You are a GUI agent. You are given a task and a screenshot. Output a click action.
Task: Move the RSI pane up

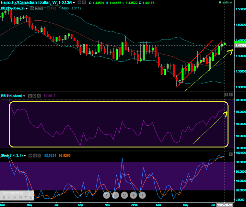[x=226, y=94]
